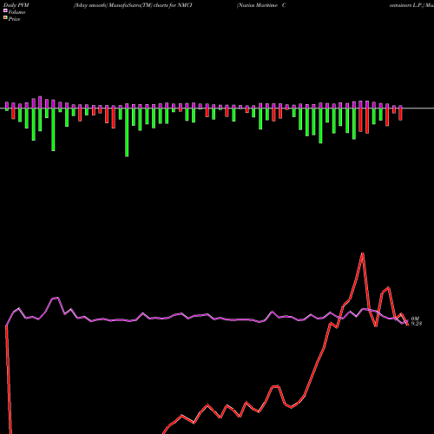Click the 'Daily PVM' chart title
Screen dimensions: 434x434
click(x=16, y=5)
